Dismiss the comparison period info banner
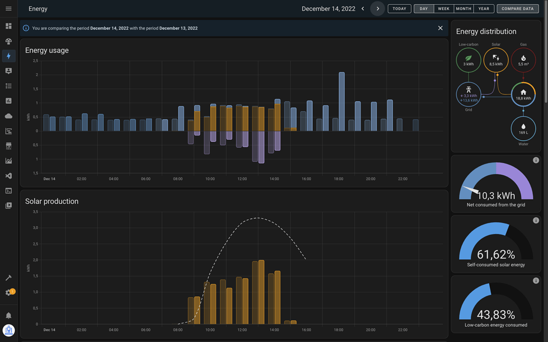 tap(440, 28)
